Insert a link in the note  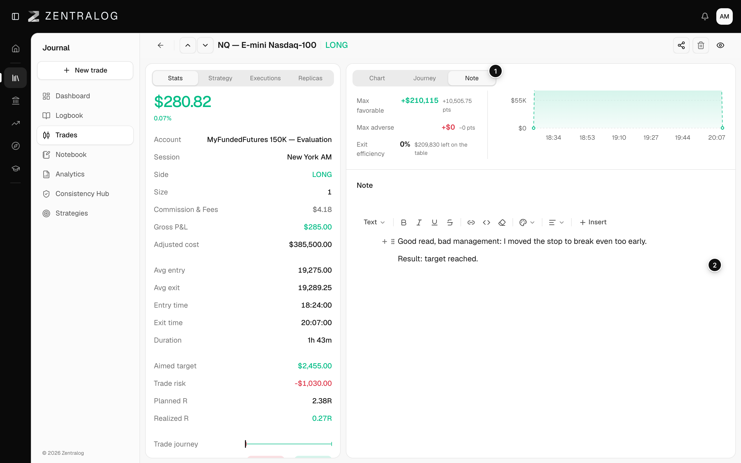(x=471, y=222)
